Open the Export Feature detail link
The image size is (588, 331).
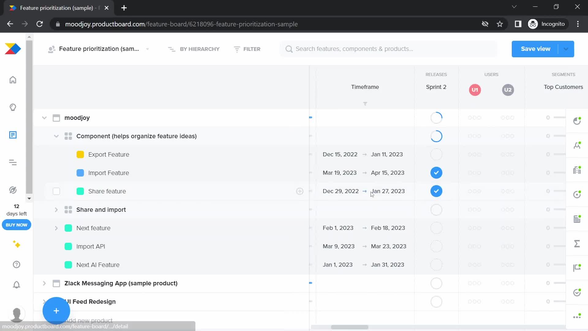(109, 154)
